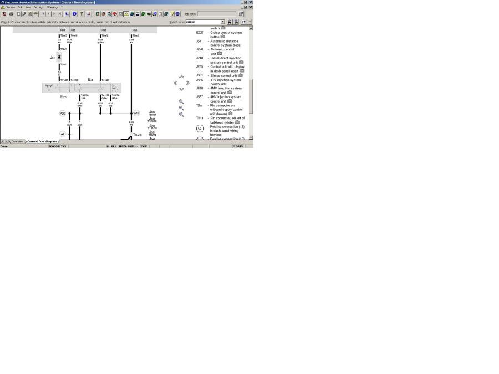Click the bottom magnifier zoom icon

[181, 115]
